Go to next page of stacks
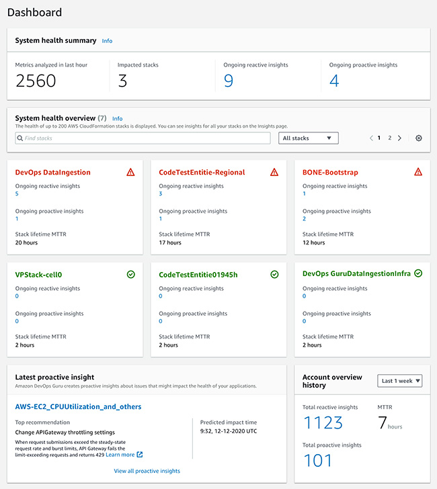 pos(399,138)
